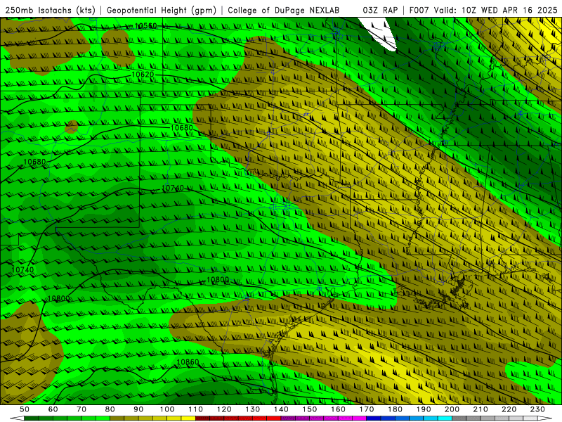Click the "Valid: 10Z WED APR 16 2025" text
This screenshot has height=422, width=562.
[x=496, y=11]
